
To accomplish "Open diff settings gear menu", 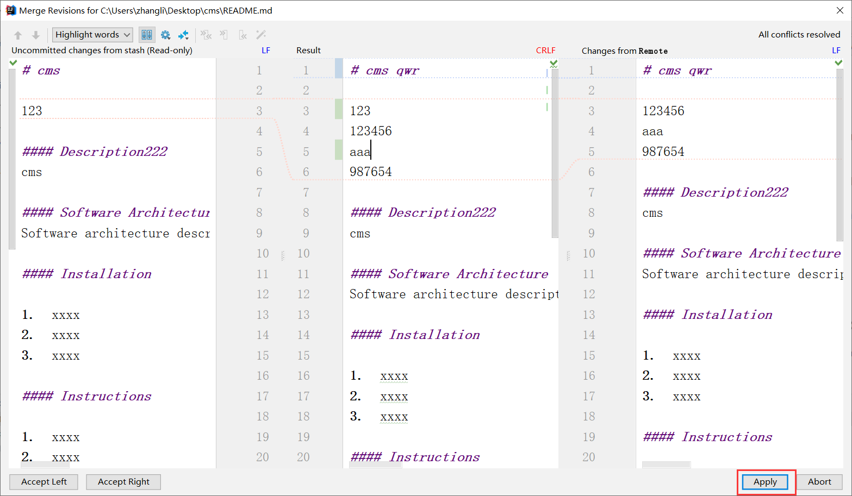I will [x=165, y=35].
